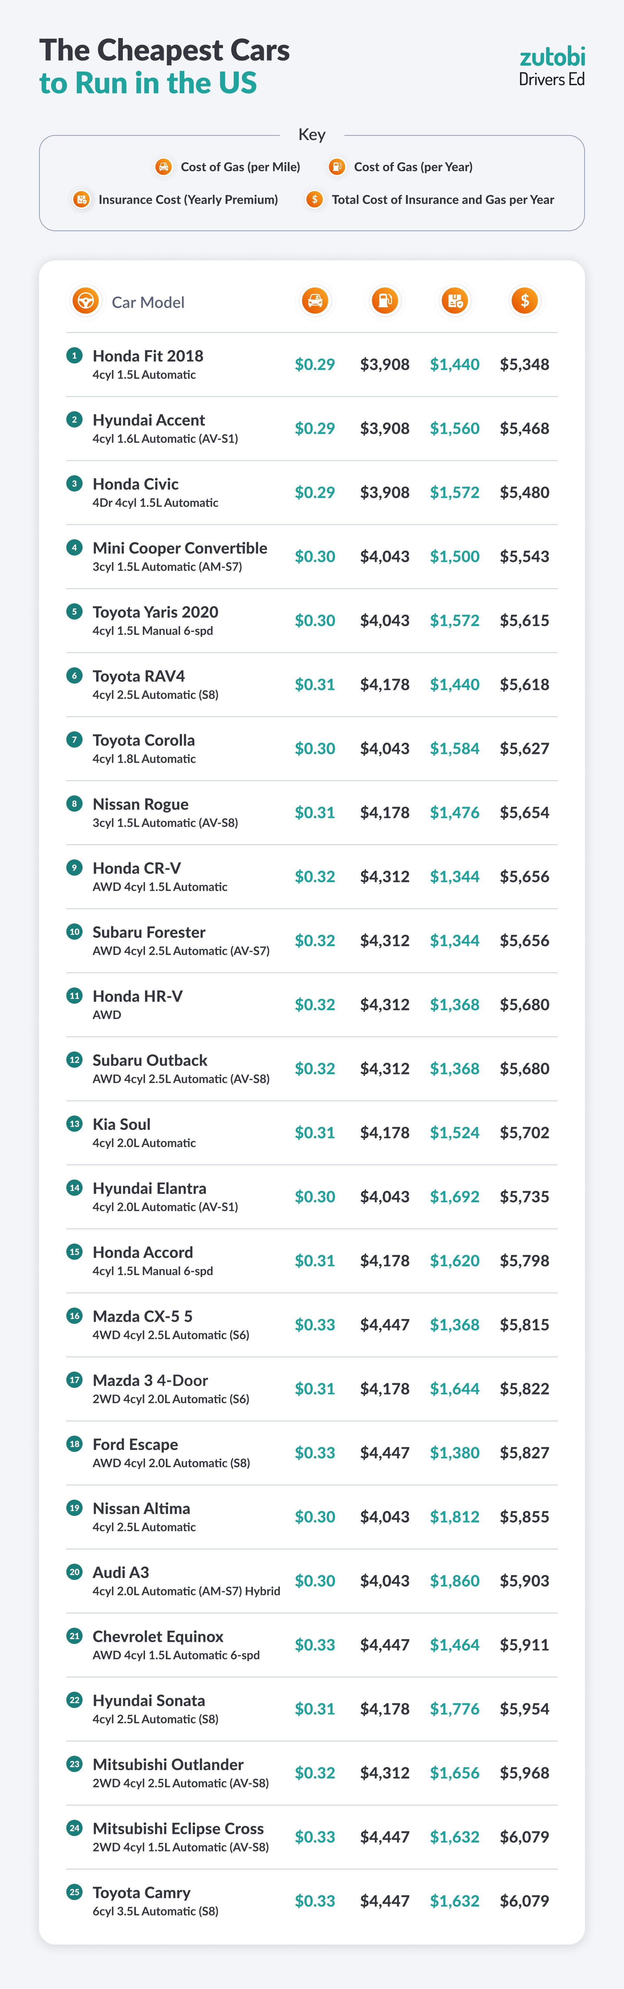
Task: Click the zutobi Drivers Ed logo
Action: 552,66
